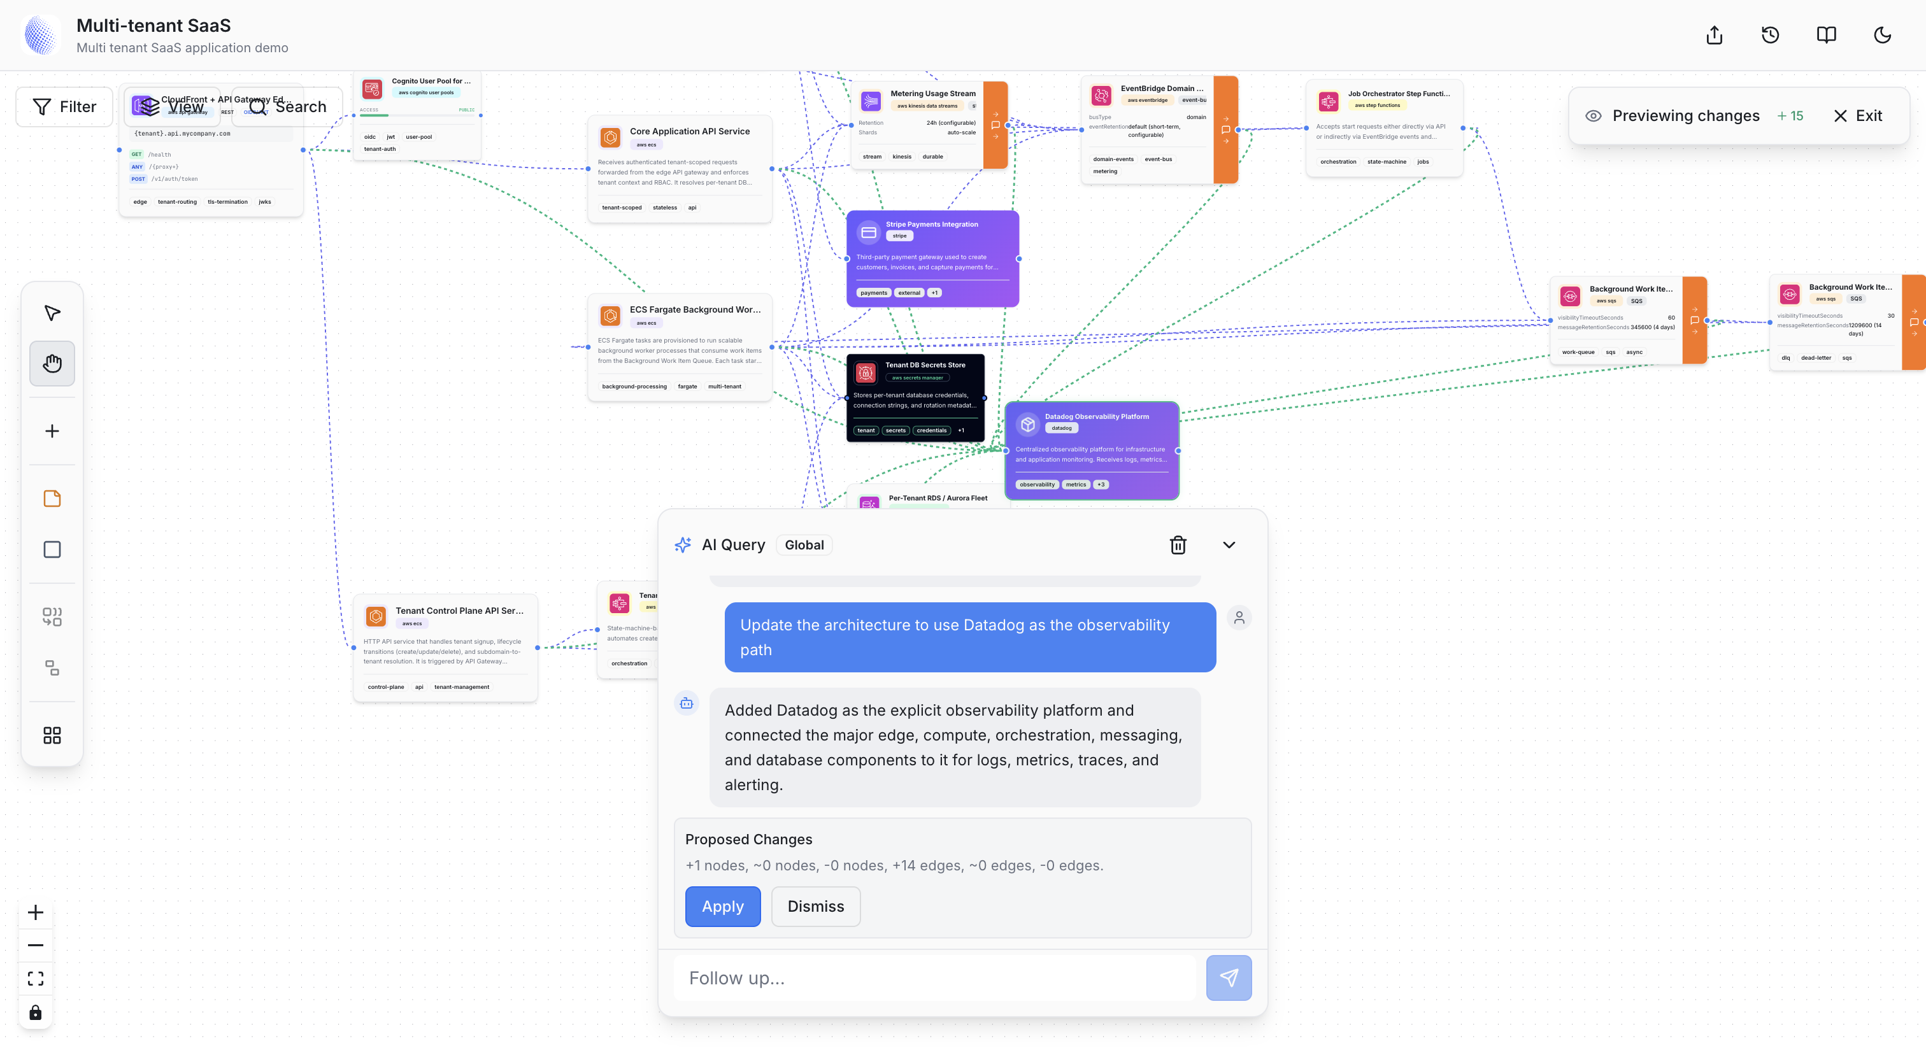Click the 'fargate' tag on ECS node
Image resolution: width=1926 pixels, height=1048 pixels.
click(x=687, y=386)
